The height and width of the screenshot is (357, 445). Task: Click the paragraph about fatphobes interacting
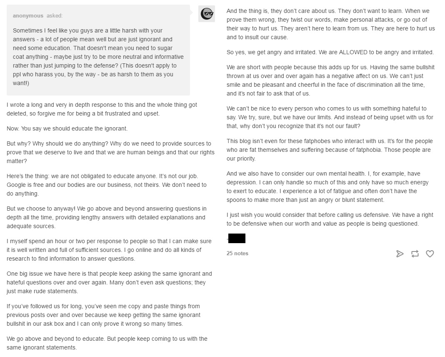[x=329, y=149]
